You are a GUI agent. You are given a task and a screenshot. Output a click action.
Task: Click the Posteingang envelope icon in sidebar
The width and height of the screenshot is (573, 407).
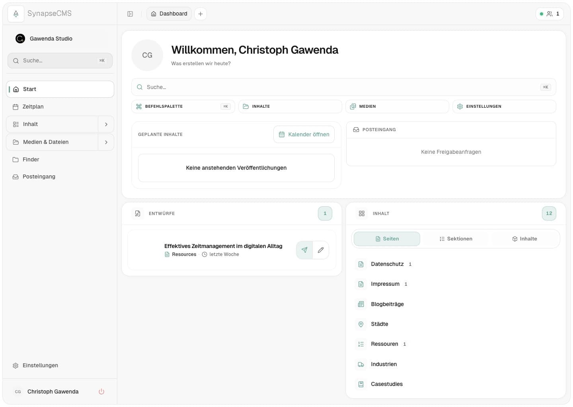(x=16, y=176)
